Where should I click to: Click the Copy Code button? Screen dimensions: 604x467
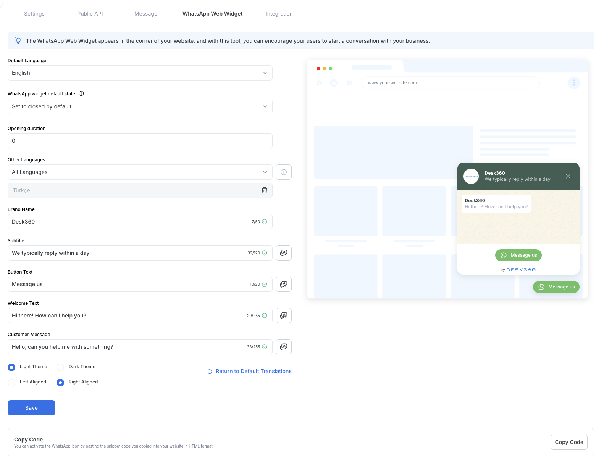coord(569,442)
